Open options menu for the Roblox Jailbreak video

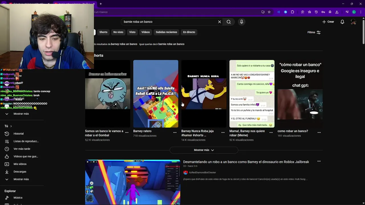[x=319, y=161]
